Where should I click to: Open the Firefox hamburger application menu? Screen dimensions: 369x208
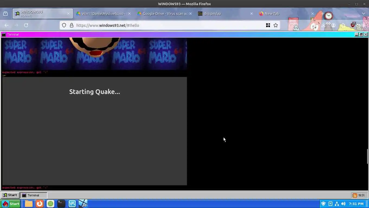[363, 25]
